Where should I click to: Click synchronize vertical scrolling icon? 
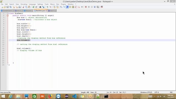54,7
